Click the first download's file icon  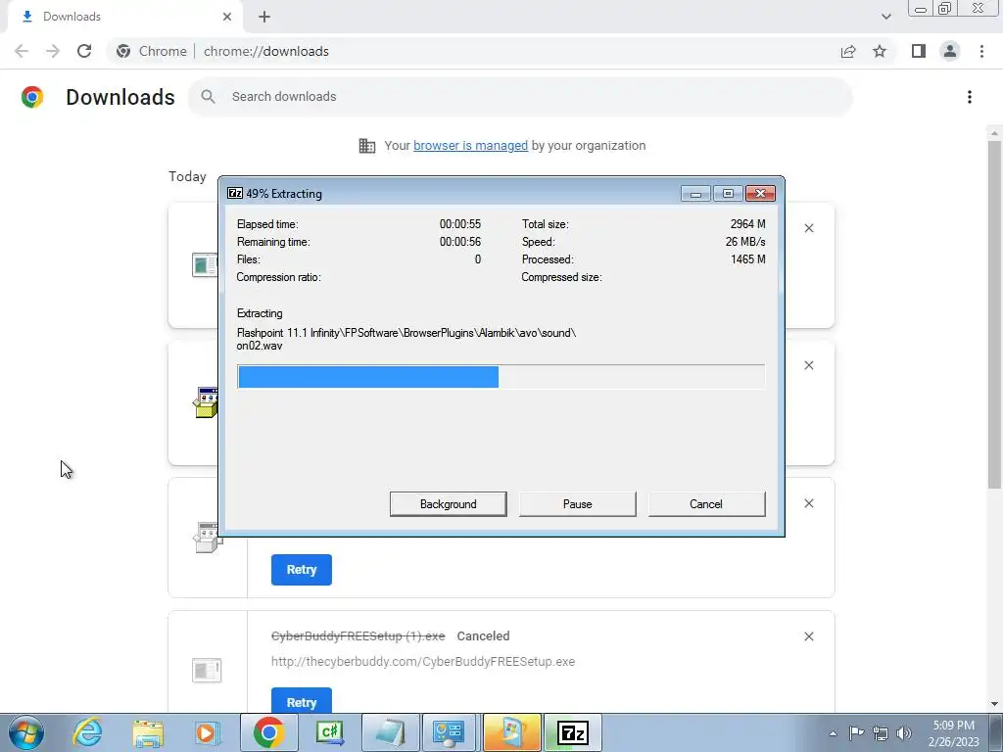click(205, 264)
